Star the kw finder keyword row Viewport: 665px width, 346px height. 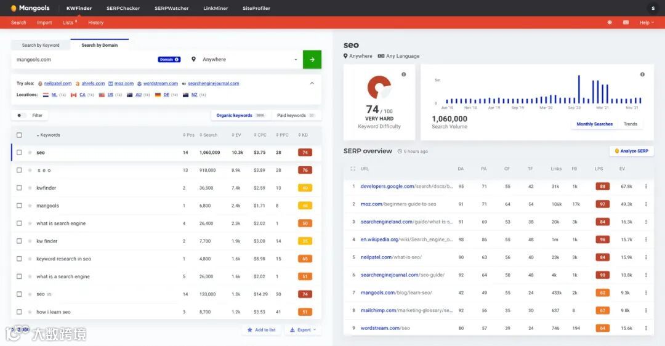coord(30,241)
